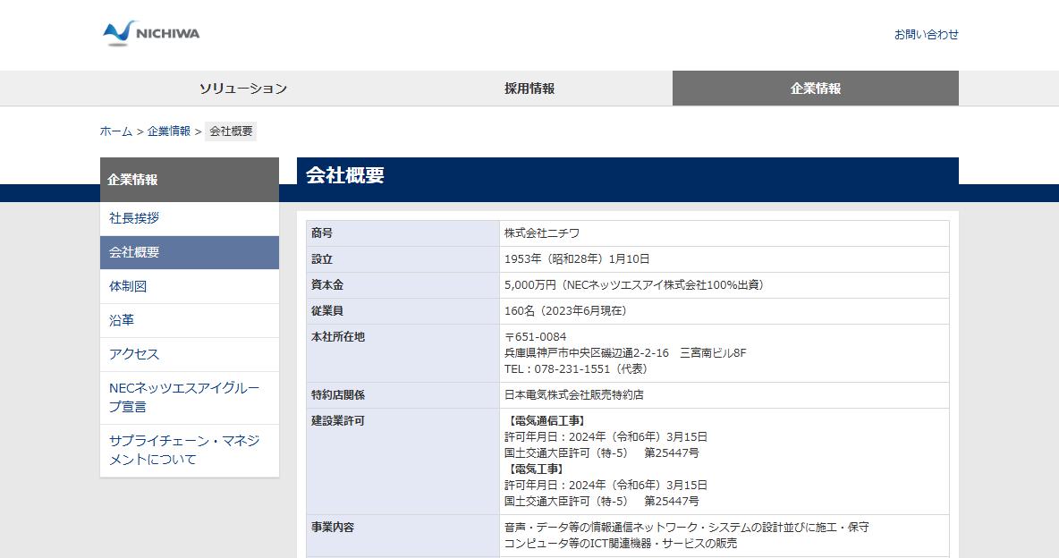
Task: Click the 【電気工事】 heading text
Action: 535,469
